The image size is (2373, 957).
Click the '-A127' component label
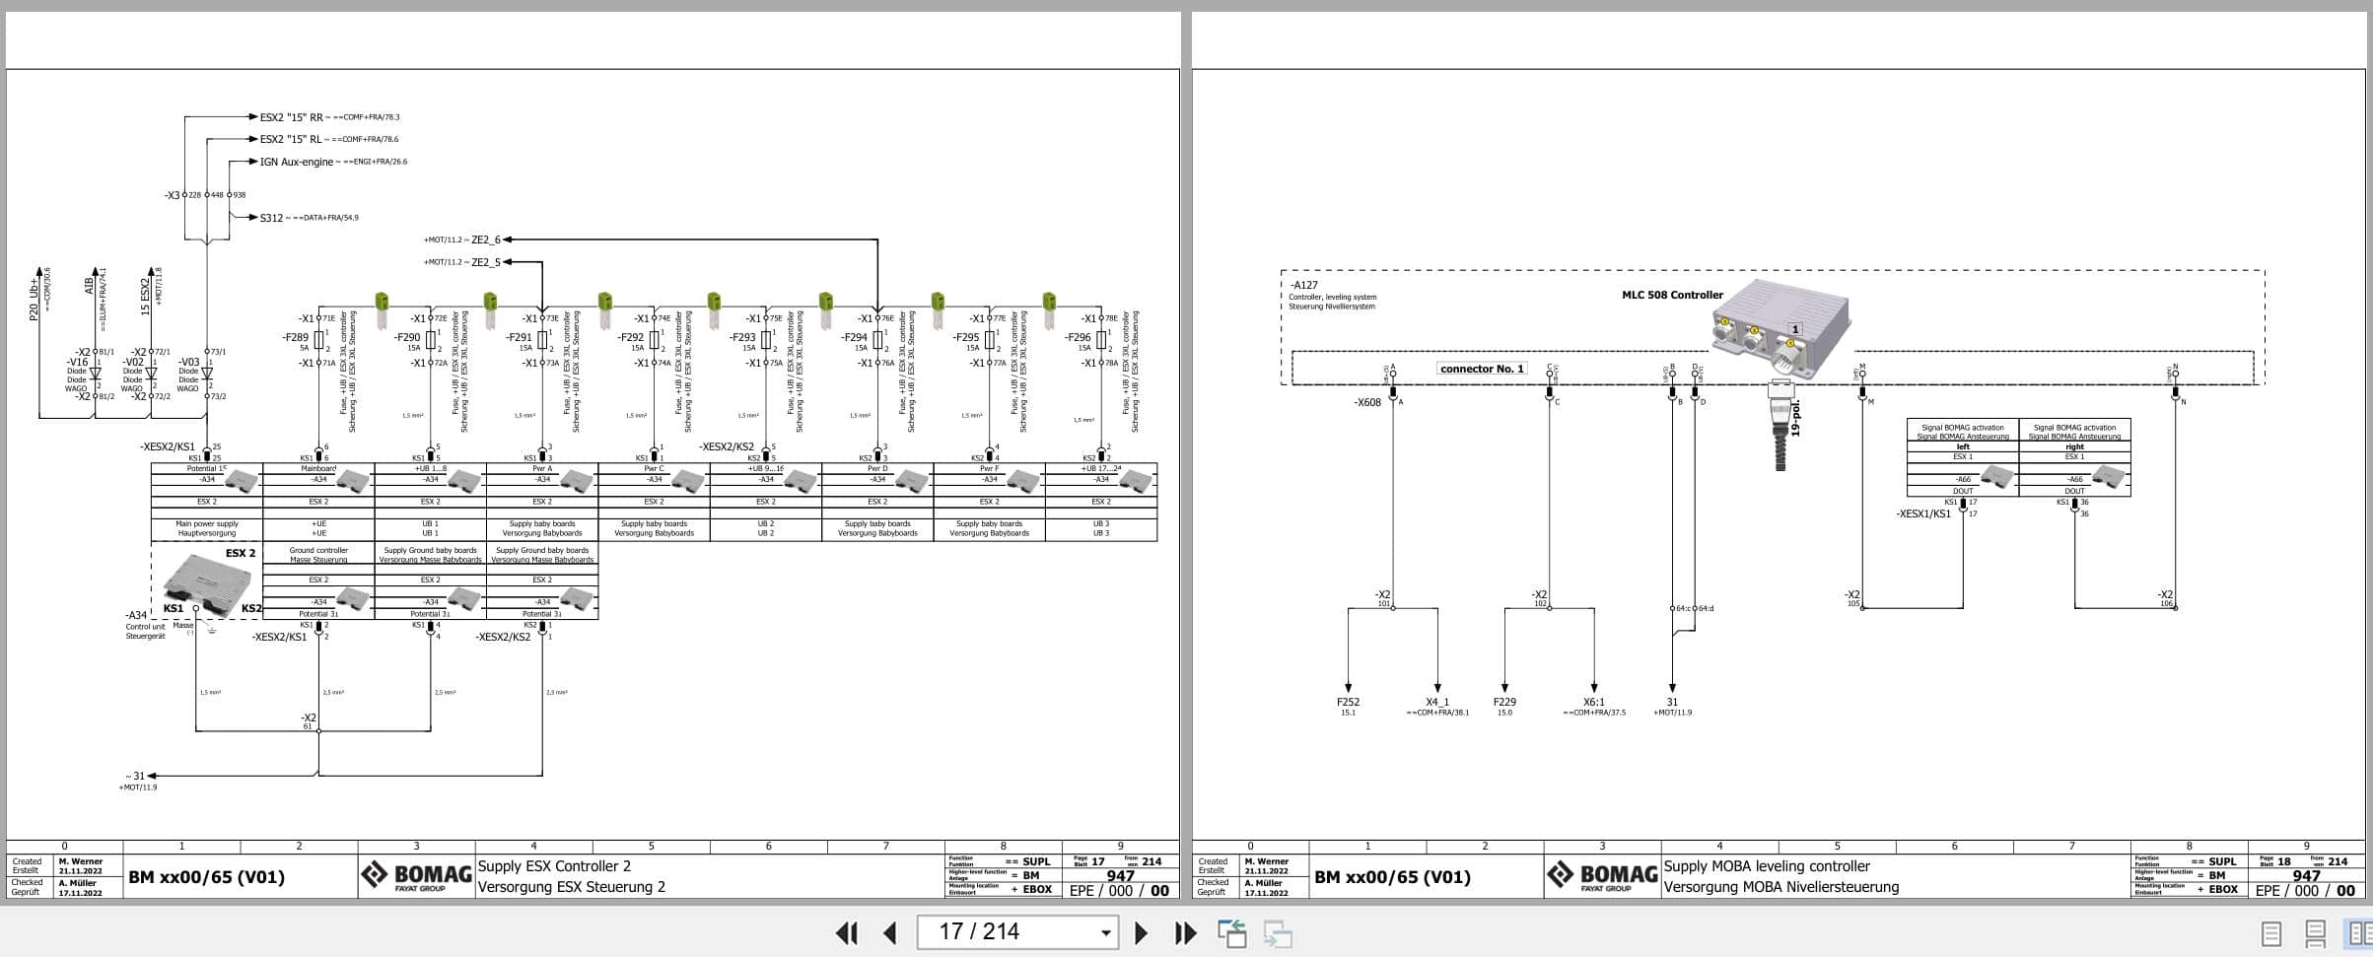1303,285
